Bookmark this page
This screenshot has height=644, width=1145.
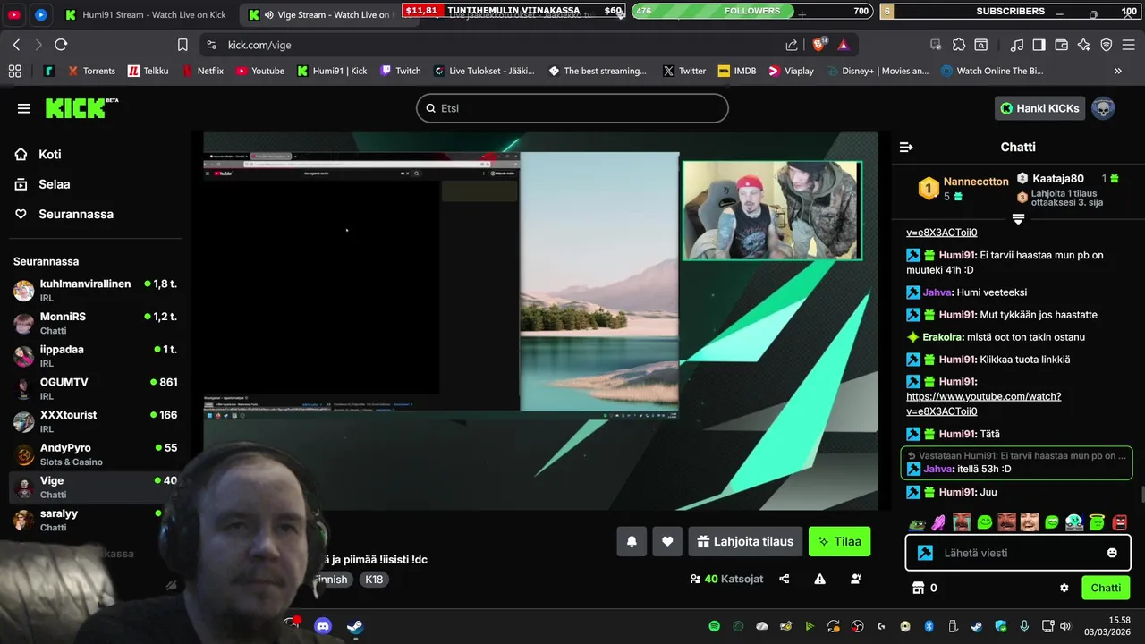pyautogui.click(x=182, y=45)
